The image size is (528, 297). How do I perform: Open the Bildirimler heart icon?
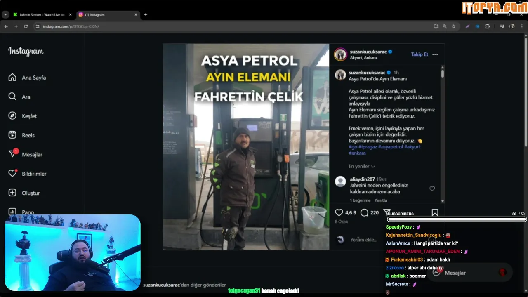(12, 174)
